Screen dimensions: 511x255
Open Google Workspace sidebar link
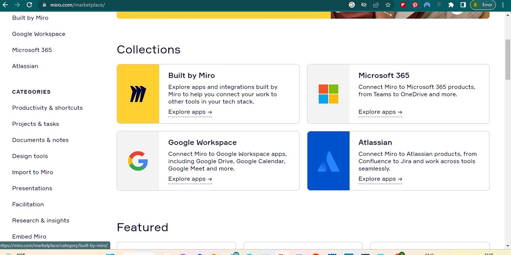click(39, 34)
